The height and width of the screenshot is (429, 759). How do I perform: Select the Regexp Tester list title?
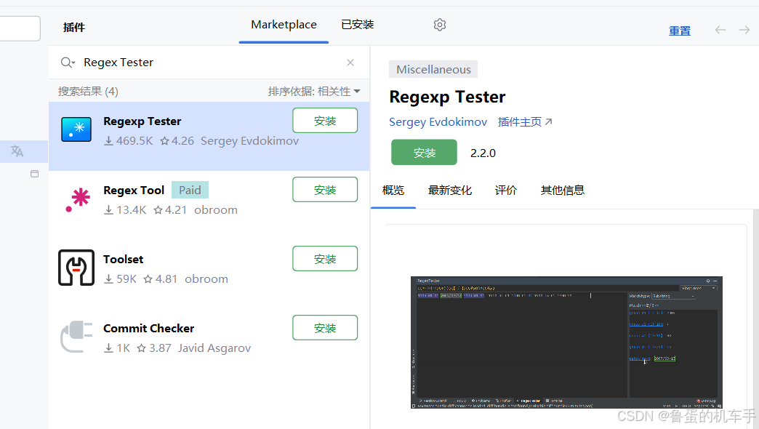click(x=142, y=121)
